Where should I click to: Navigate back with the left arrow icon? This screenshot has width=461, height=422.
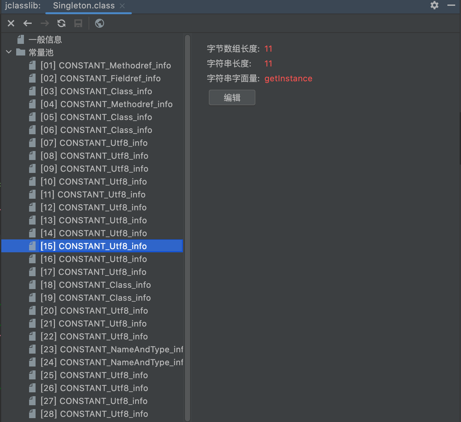(x=28, y=23)
